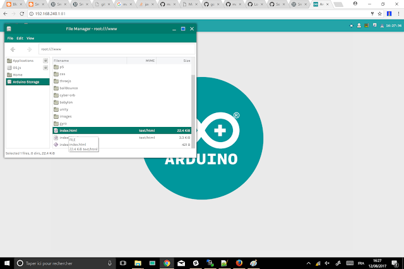
Task: Click the file list vertical scrollbar
Action: (x=193, y=111)
